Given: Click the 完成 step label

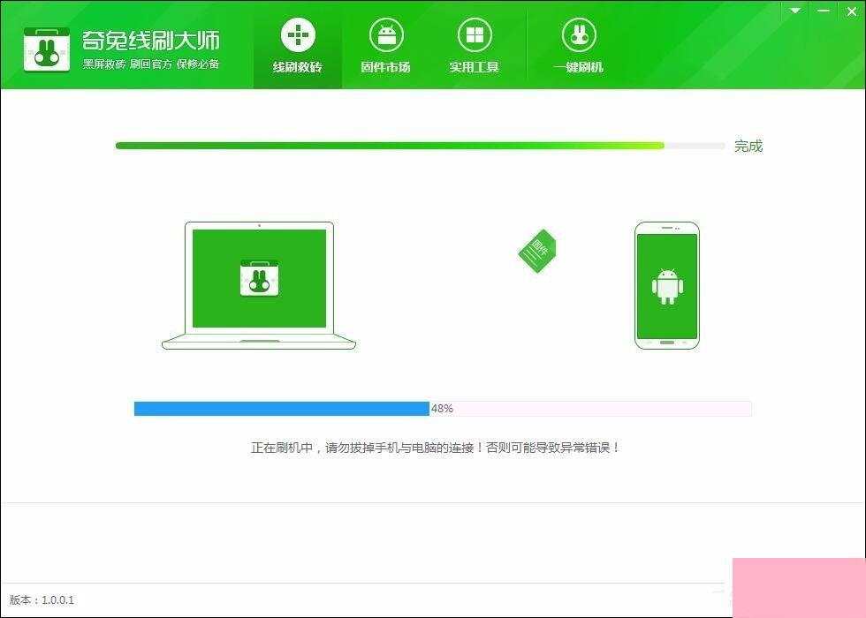Looking at the screenshot, I should pos(748,146).
